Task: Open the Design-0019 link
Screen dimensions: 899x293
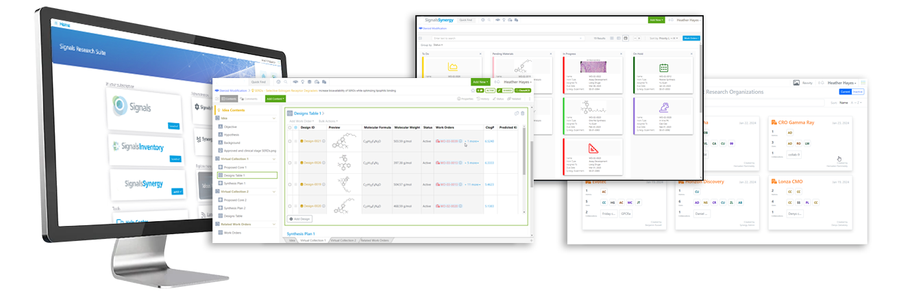Action: click(x=312, y=184)
